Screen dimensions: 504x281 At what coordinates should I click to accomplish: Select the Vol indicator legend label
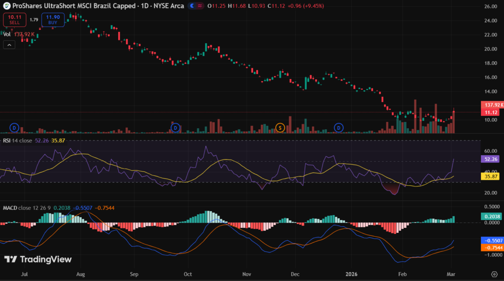tap(7, 34)
